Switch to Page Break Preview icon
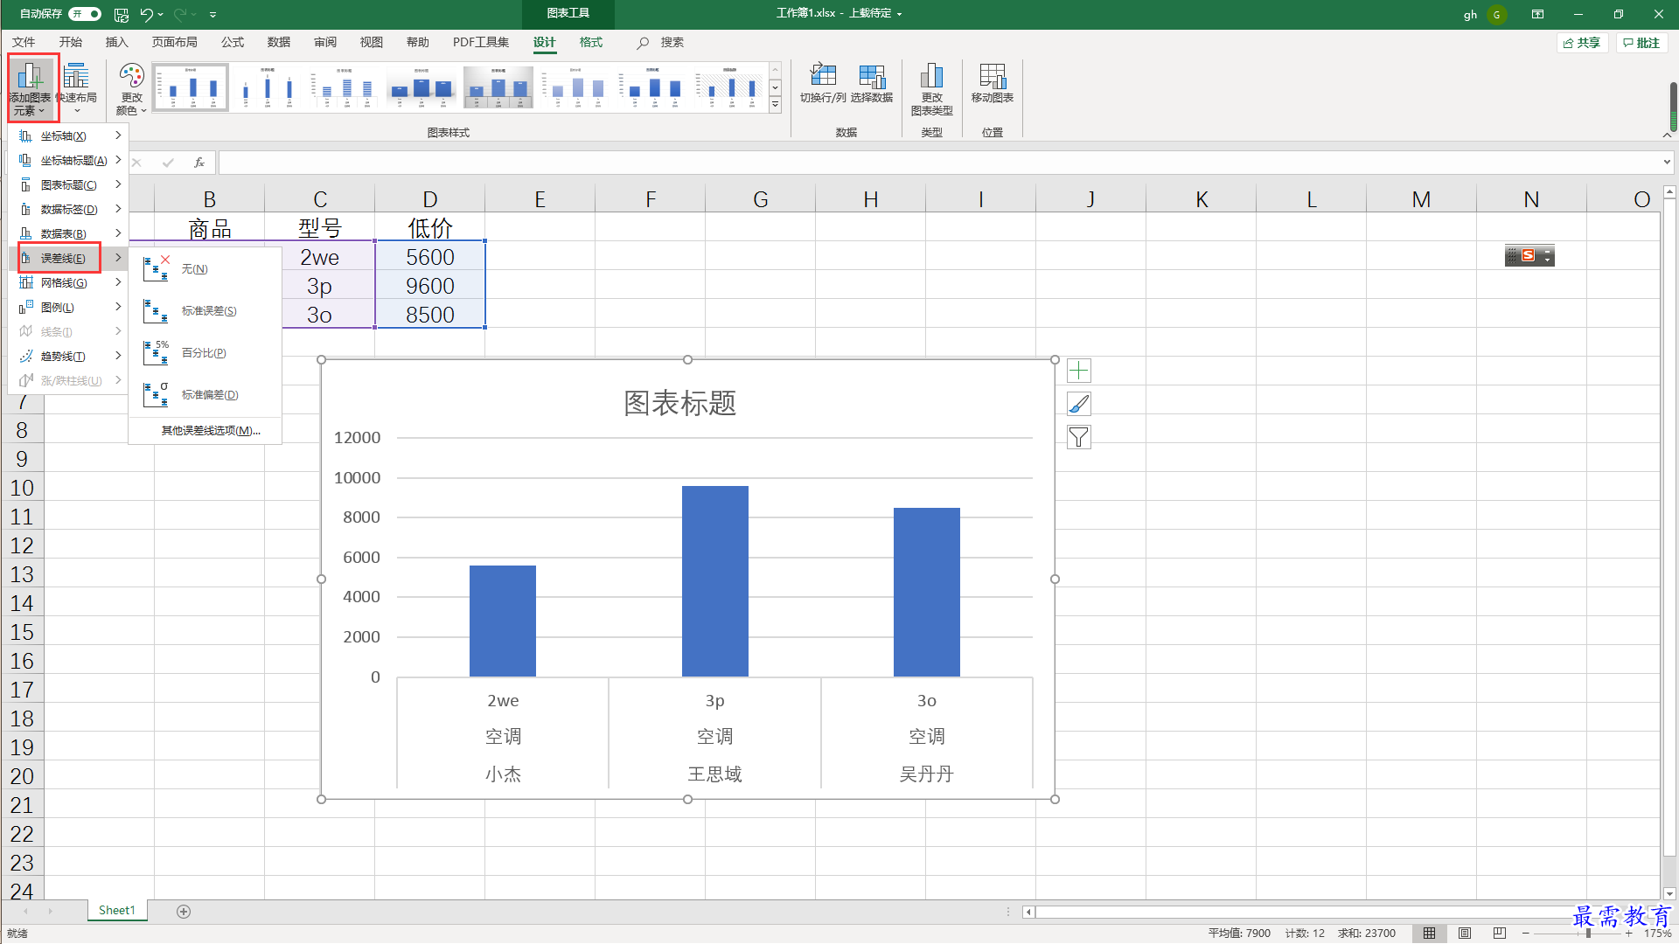Viewport: 1679px width, 944px height. coord(1500,934)
